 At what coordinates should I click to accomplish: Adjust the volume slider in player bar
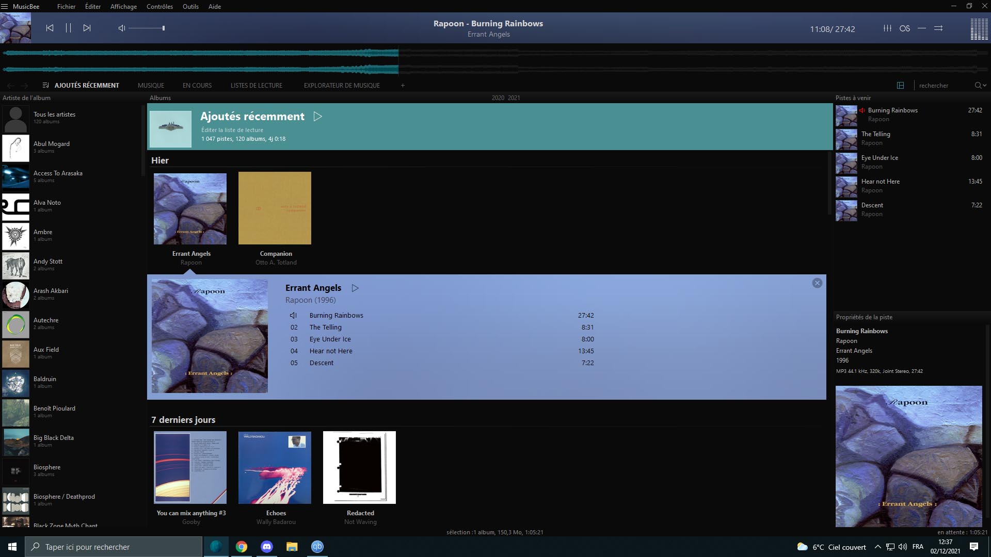coord(147,28)
